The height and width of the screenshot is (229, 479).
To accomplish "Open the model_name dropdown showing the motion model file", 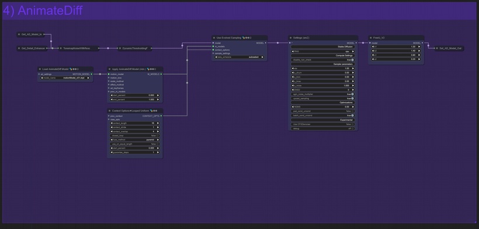I will point(65,77).
